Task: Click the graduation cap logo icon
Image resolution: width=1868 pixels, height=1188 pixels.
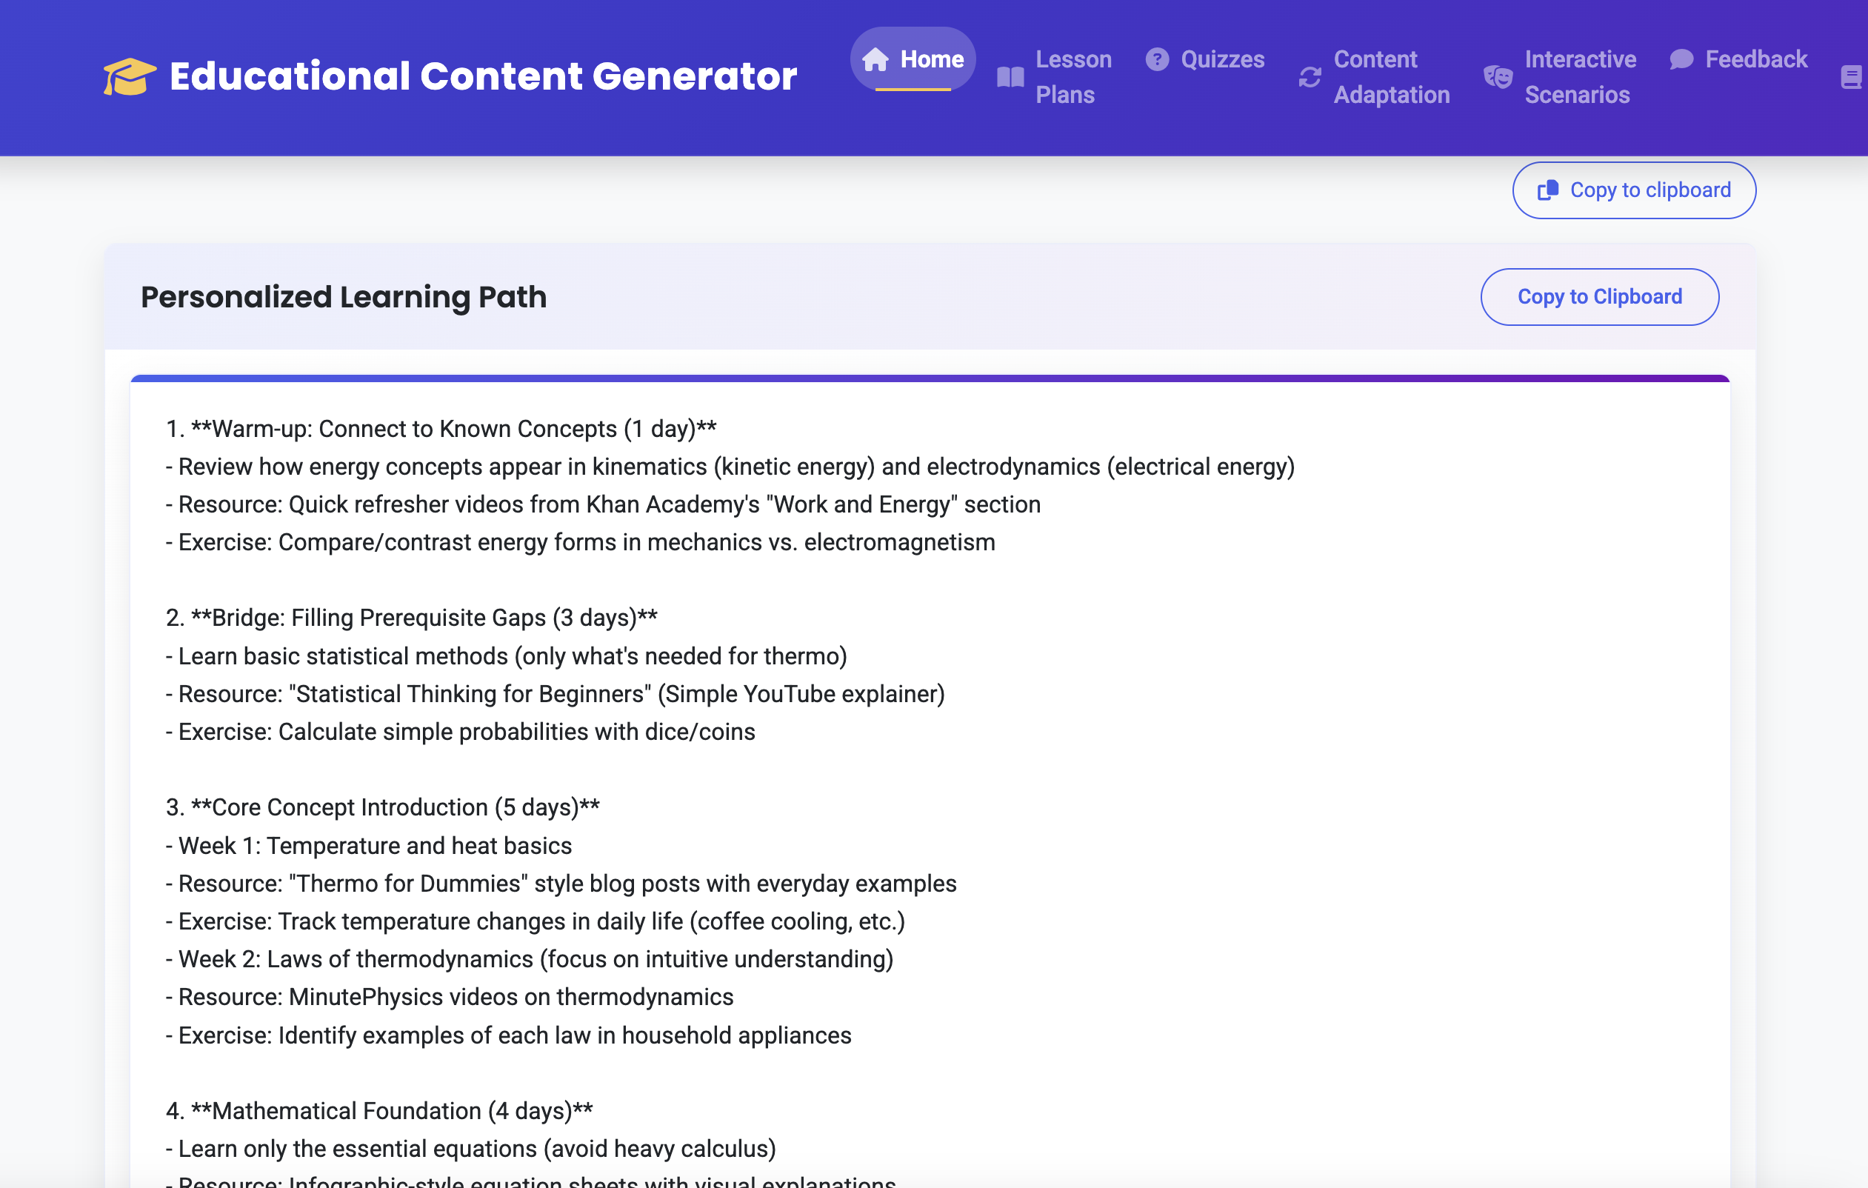Action: click(130, 77)
